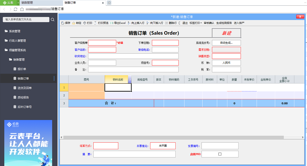Click the horizontal scrollbar of the grid
This screenshot has height=166, width=307.
point(173,138)
